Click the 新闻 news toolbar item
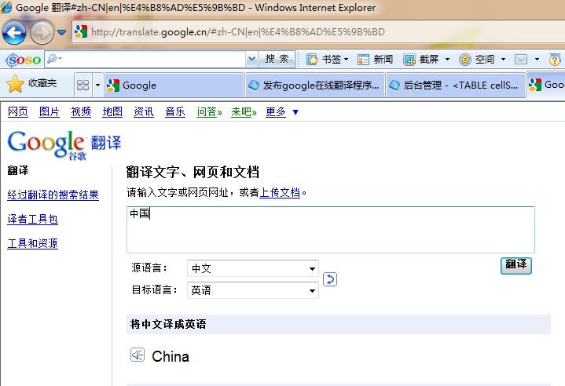This screenshot has width=565, height=386. [375, 60]
